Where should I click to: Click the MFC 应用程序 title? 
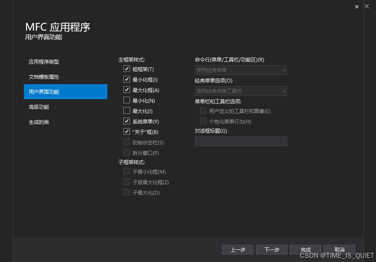[x=58, y=27]
